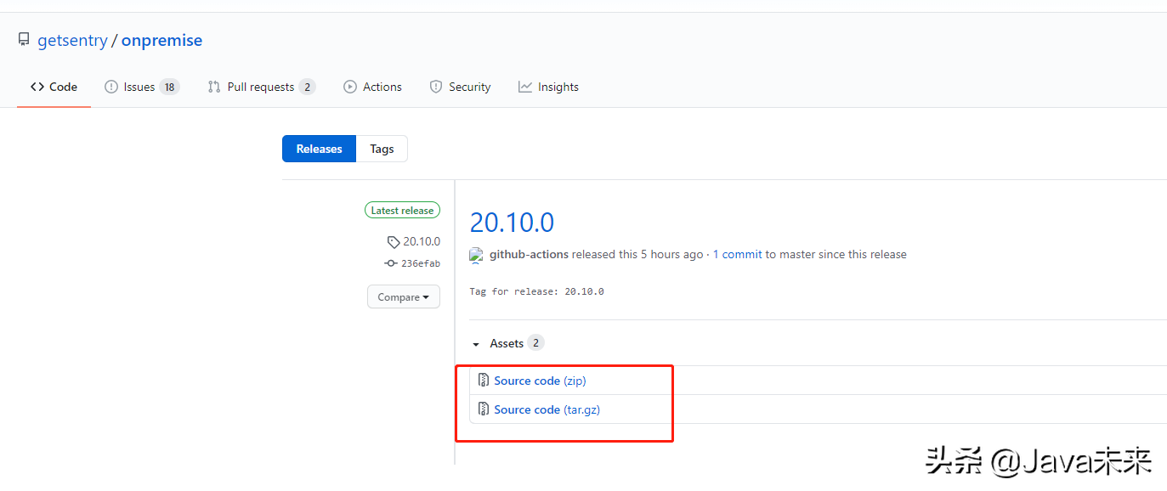1167x491 pixels.
Task: Switch to the Code tab
Action: click(54, 87)
